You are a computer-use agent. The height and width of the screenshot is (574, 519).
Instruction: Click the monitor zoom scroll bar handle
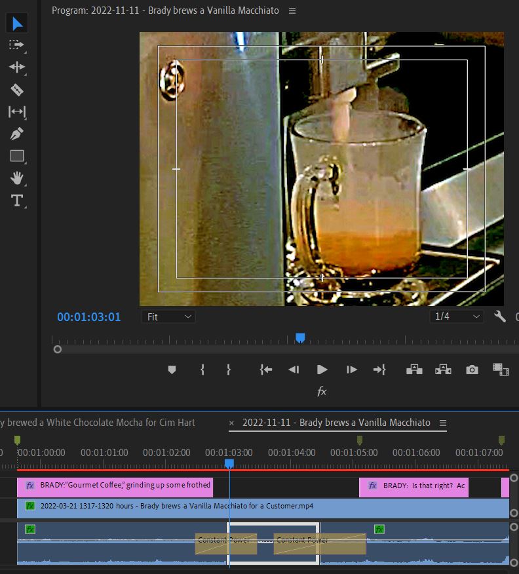point(58,350)
